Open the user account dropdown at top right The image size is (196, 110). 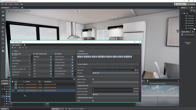tap(180, 4)
